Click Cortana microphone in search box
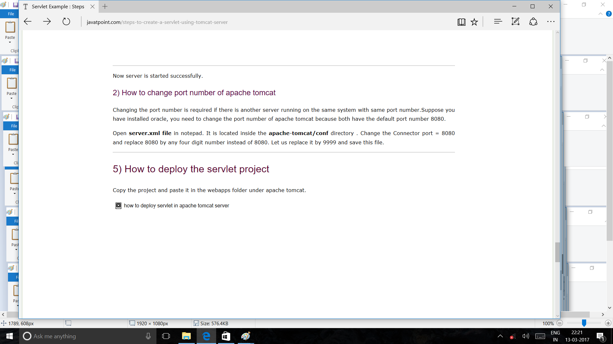This screenshot has width=613, height=344. pos(148,336)
